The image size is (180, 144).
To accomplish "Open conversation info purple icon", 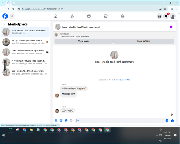I will [171, 27].
